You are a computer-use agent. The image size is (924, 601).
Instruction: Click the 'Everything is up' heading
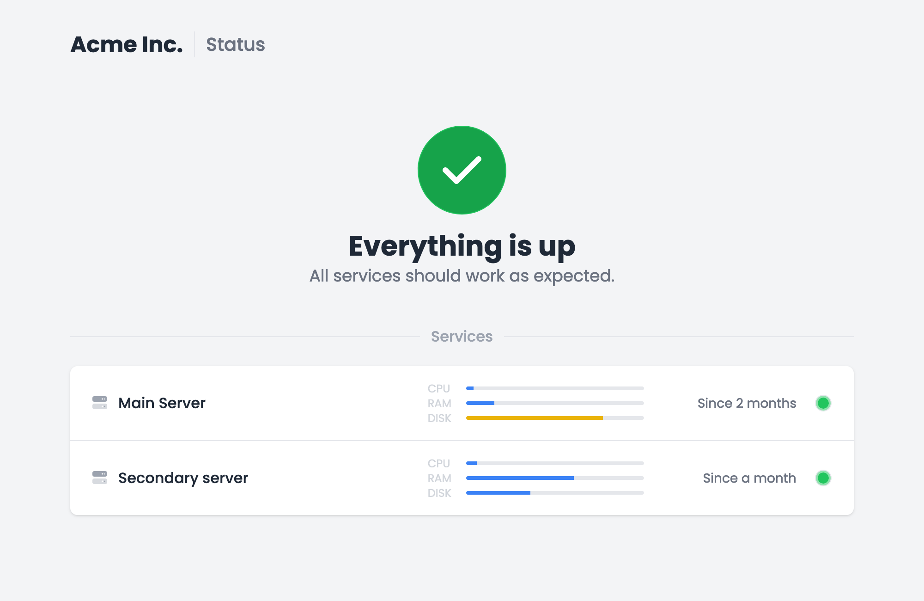tap(462, 246)
